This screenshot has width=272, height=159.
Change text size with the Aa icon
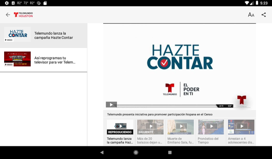(251, 15)
